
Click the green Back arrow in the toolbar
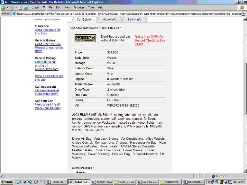pyautogui.click(x=3, y=8)
